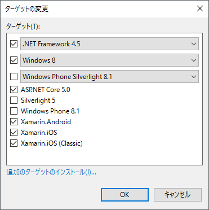Uncheck the Xamarin.Android target
This screenshot has height=210, width=209.
tap(14, 122)
